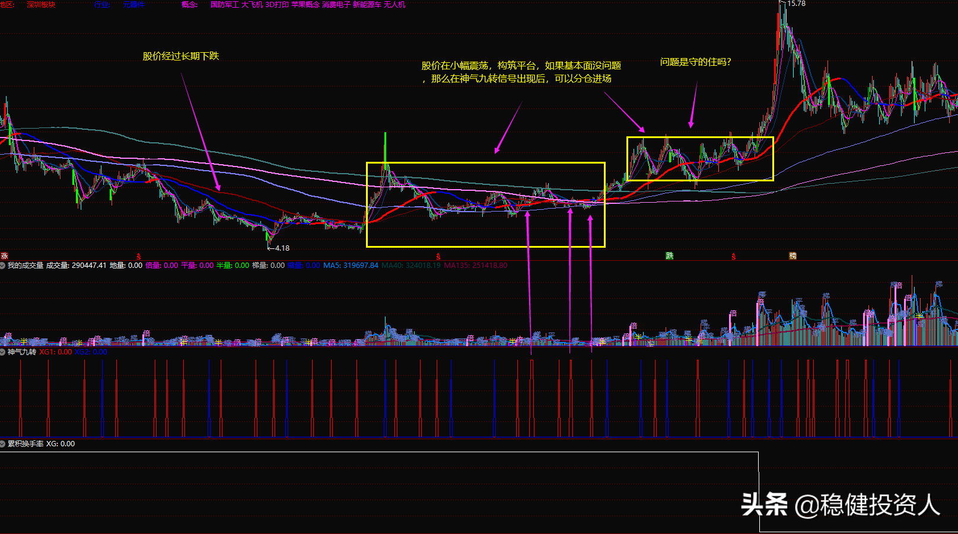Open the 大飞机 concept link
The width and height of the screenshot is (958, 534).
252,5
